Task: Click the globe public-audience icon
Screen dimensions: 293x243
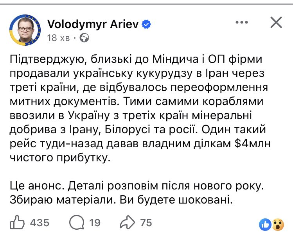Action: pos(84,38)
